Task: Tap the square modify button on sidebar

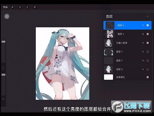Action: point(3,68)
